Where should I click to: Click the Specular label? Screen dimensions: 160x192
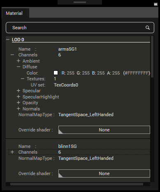coord(32,91)
